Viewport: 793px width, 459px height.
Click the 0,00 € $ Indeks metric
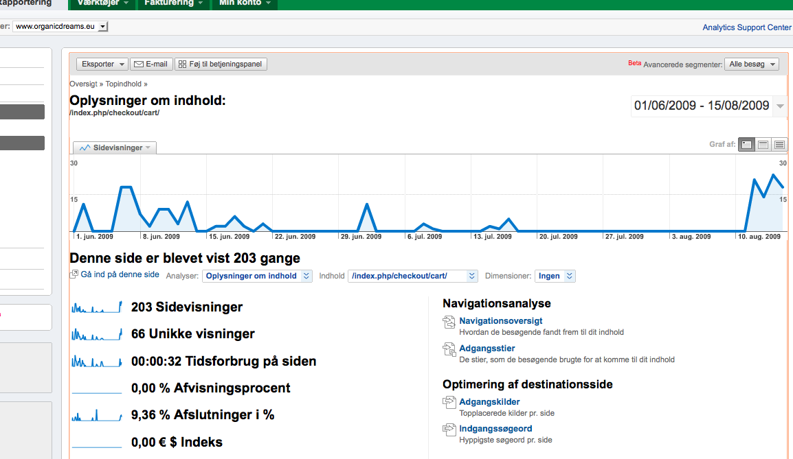pyautogui.click(x=177, y=443)
